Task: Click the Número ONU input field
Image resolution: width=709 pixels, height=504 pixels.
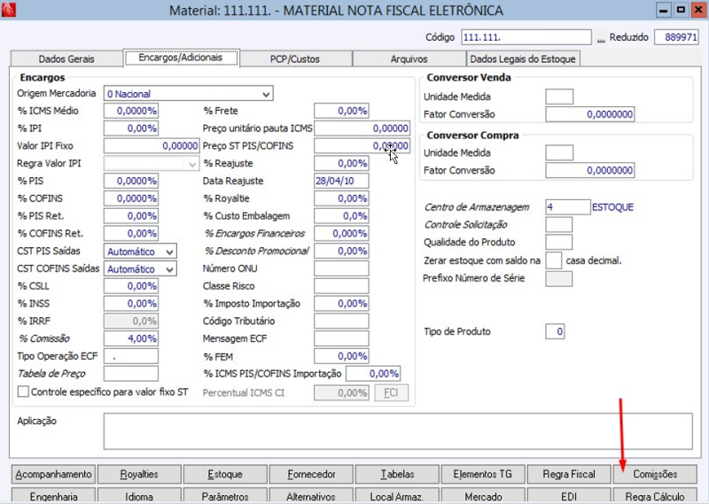Action: point(341,269)
